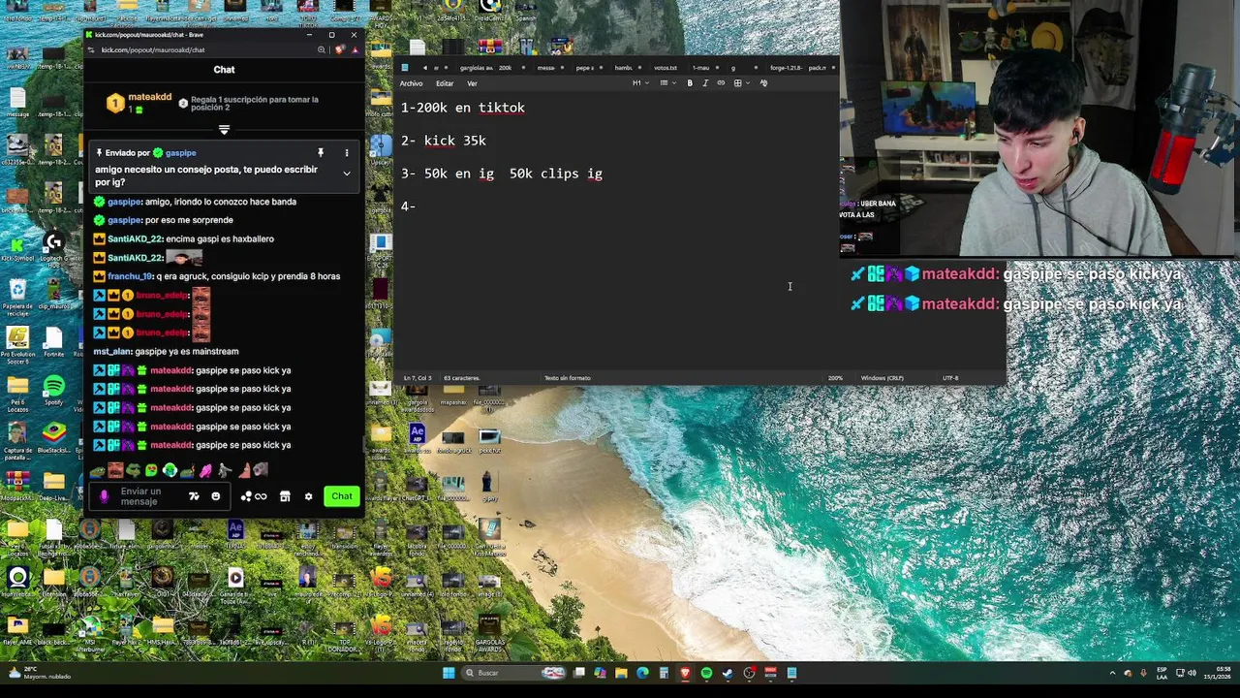Image resolution: width=1240 pixels, height=698 pixels.
Task: Open Ver menu in Notepad
Action: pyautogui.click(x=472, y=83)
